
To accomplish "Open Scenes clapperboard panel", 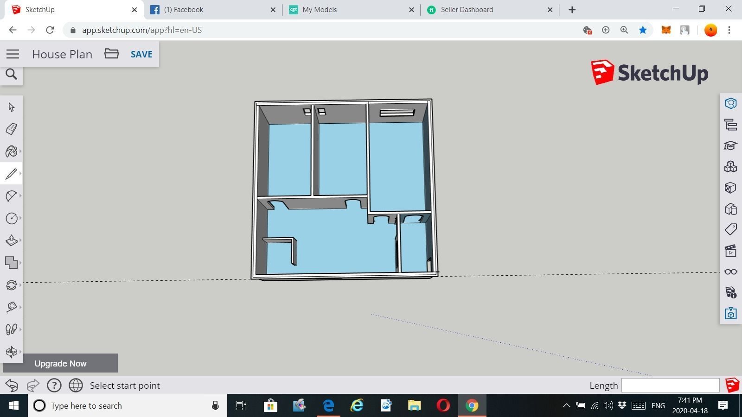I will pyautogui.click(x=731, y=251).
